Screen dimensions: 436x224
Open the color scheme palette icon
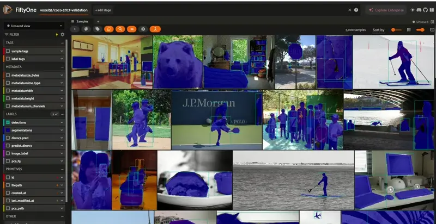[86, 29]
